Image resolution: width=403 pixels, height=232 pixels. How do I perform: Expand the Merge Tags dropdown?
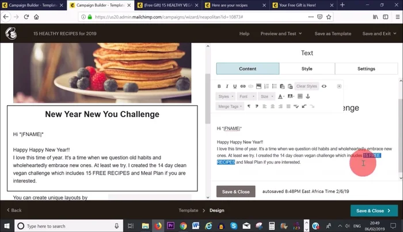[230, 106]
